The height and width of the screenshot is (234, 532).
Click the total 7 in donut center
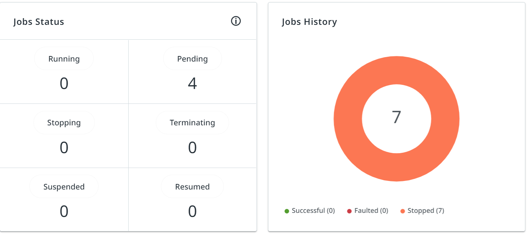[x=397, y=117]
